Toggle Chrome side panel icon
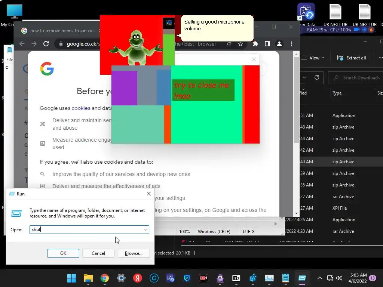Screen dimensions: 383x287 tap(267, 44)
